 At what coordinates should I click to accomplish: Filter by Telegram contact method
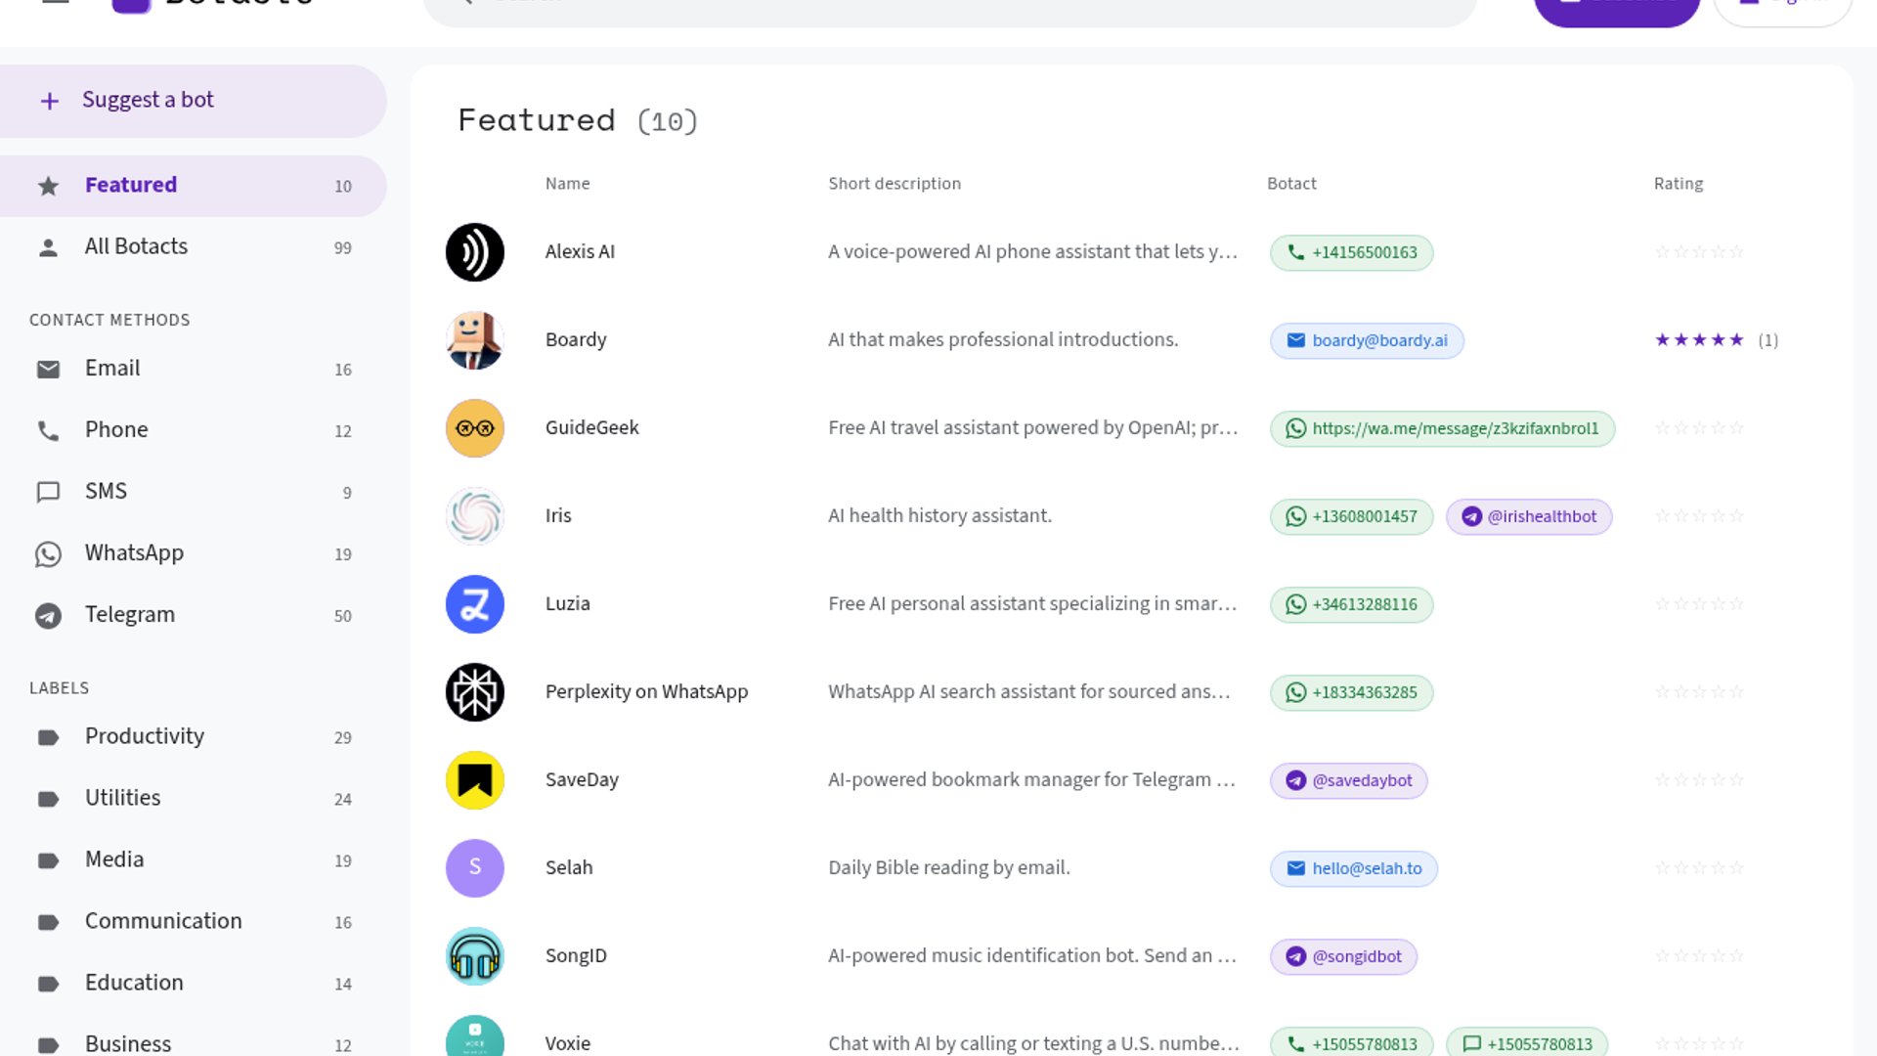(x=194, y=615)
